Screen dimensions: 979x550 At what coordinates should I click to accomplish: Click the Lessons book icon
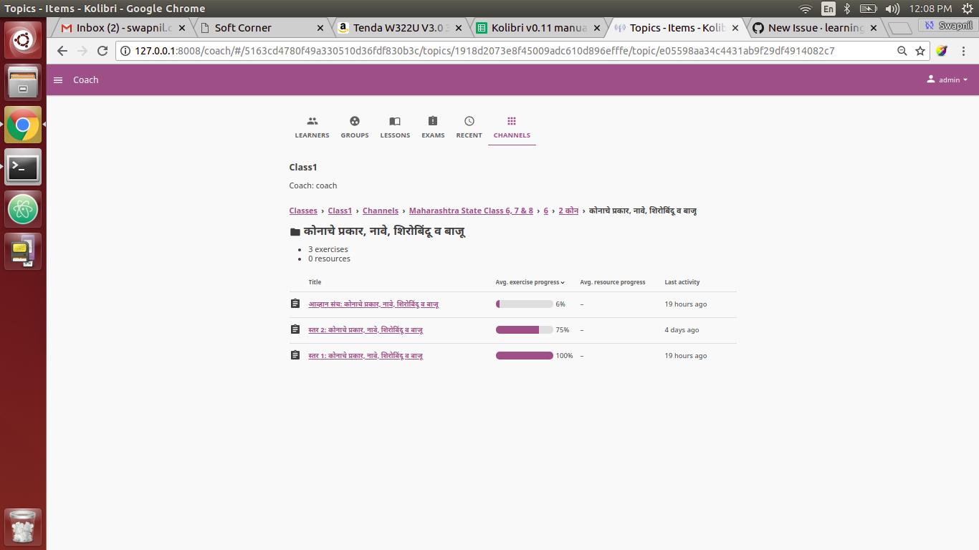point(395,122)
